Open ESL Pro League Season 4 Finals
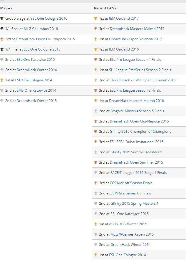The image size is (186, 262). tap(135, 60)
